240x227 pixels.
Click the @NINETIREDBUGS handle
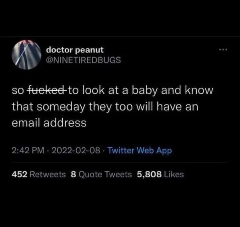coord(83,60)
